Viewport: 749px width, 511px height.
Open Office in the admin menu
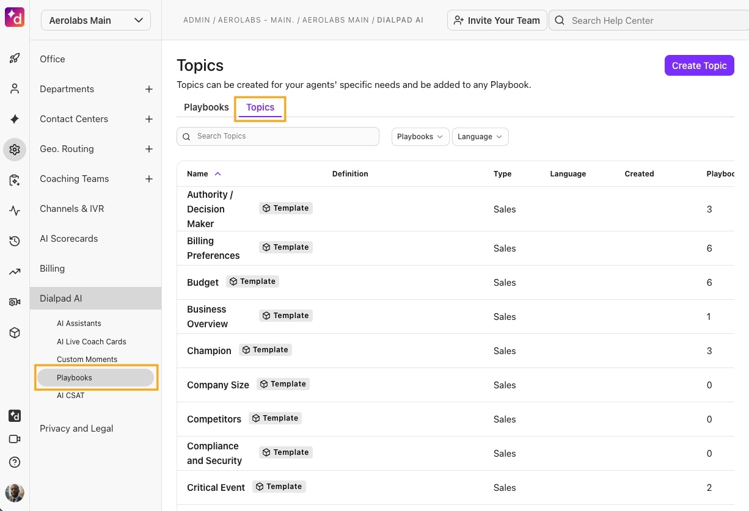tap(53, 59)
